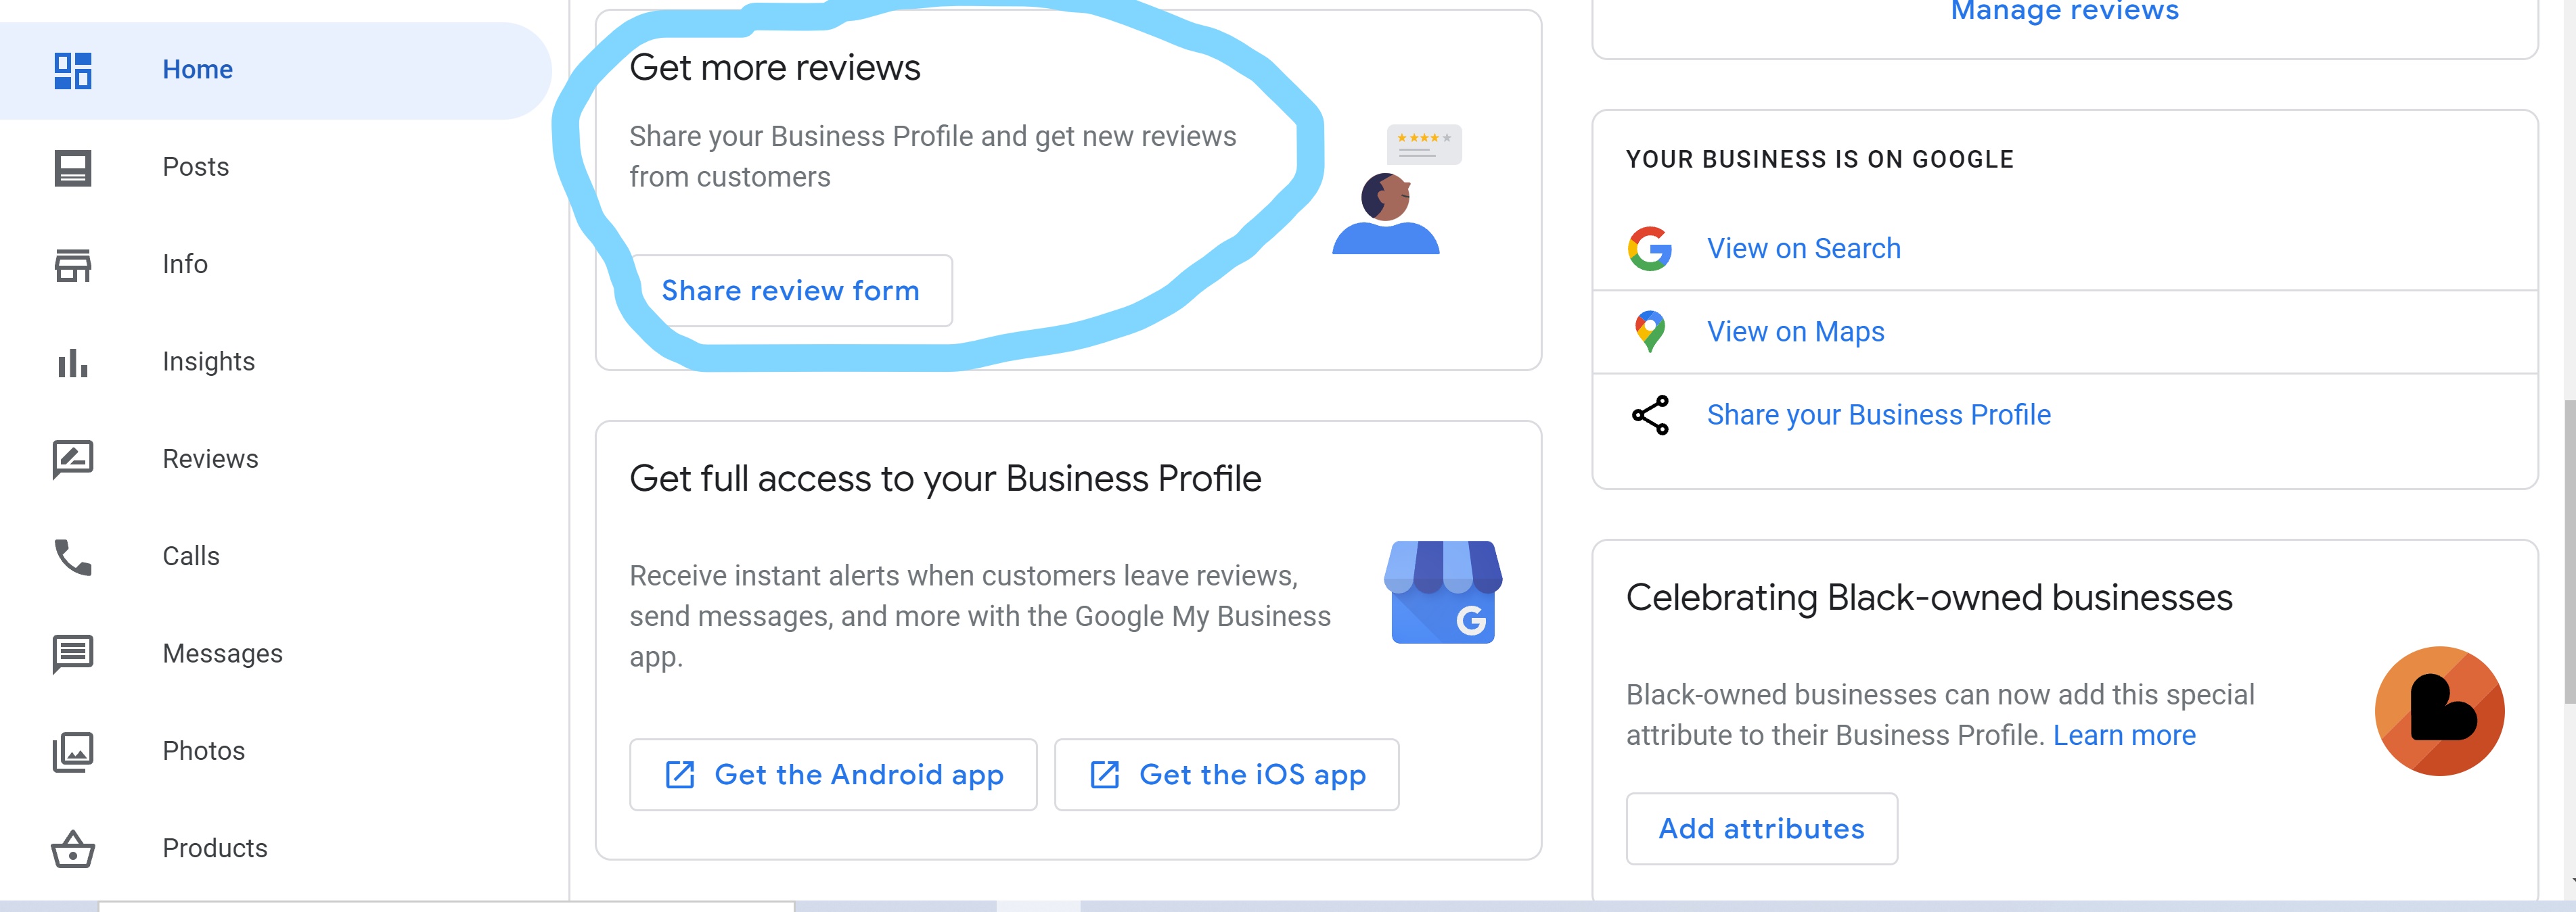2576x912 pixels.
Task: Click the Photos gallery icon
Action: point(73,752)
